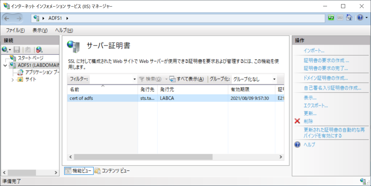Sort by 発行元 column header
The image size is (371, 186).
tap(193, 90)
